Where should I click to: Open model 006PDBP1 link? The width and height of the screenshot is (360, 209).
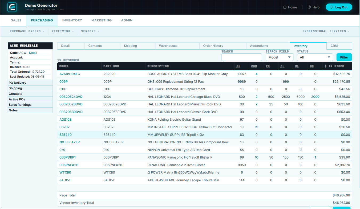tap(67, 157)
